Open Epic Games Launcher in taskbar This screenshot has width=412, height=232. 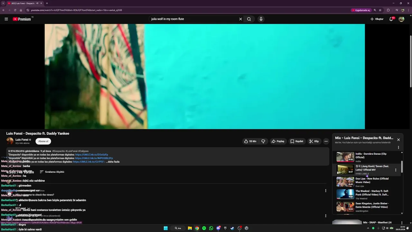(225, 228)
